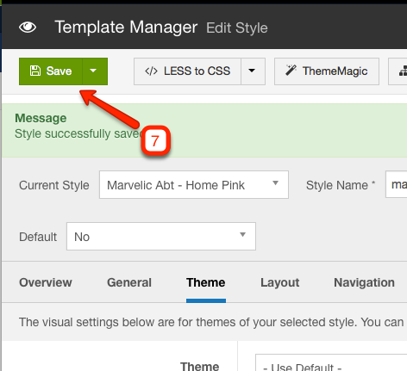Open the Layout tab
Viewport: 407px width, 371px height.
(279, 282)
